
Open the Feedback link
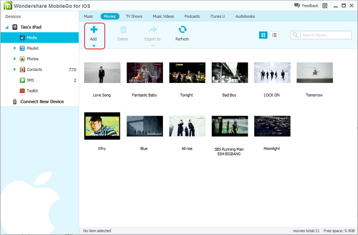306,5
